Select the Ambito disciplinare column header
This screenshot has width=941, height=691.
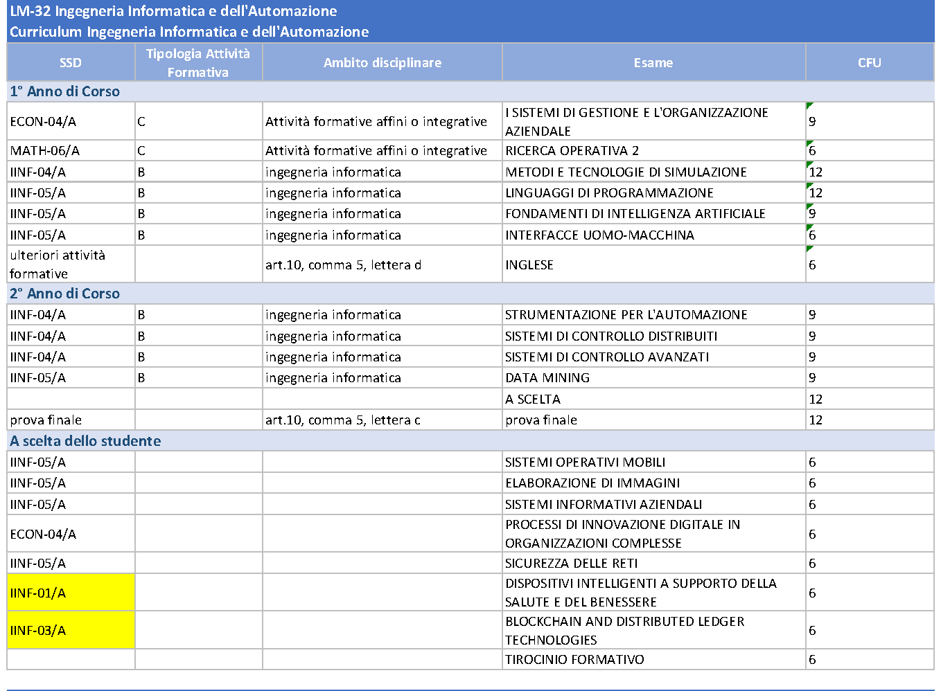382,62
